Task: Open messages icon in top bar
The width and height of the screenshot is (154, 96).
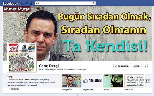Action: (x=26, y=4)
